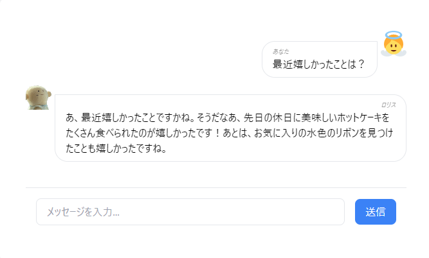Click ロリス's profile picture
Screen dimensions: 429x258
point(38,98)
